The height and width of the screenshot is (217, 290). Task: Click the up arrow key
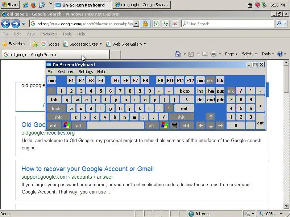(211, 117)
